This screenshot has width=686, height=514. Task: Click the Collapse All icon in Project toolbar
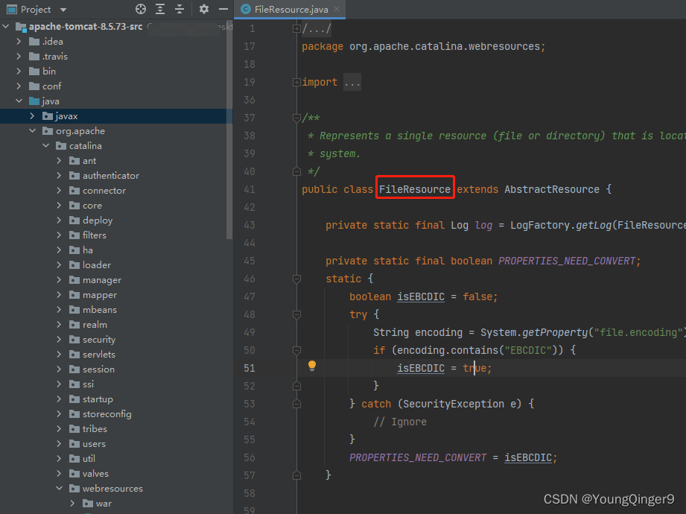click(180, 9)
